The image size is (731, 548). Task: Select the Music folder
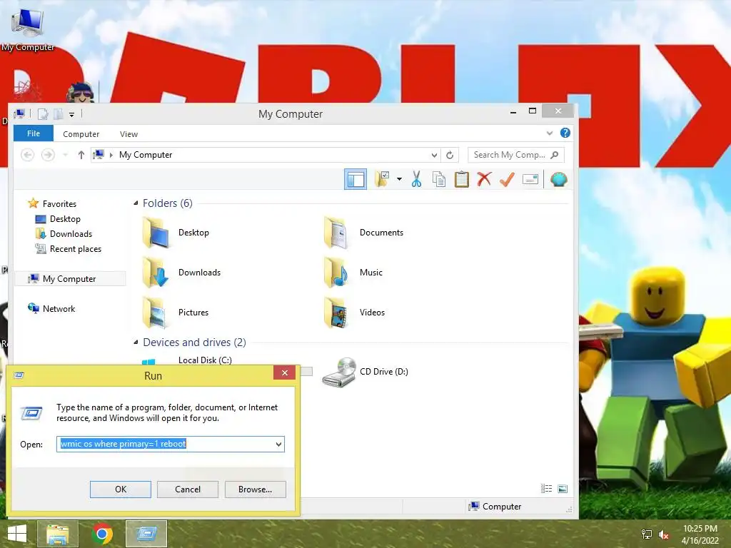(353, 272)
